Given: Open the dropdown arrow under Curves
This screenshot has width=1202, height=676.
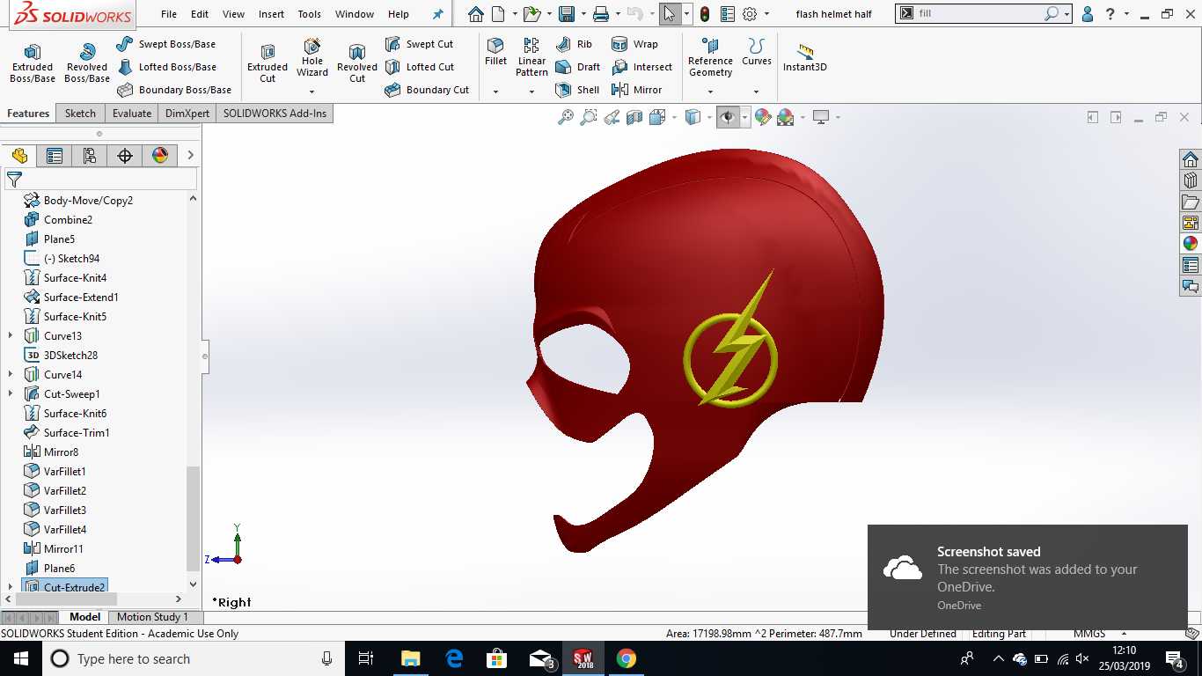Looking at the screenshot, I should point(756,92).
